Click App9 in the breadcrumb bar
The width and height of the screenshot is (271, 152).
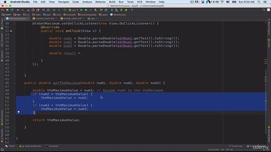(6, 15)
